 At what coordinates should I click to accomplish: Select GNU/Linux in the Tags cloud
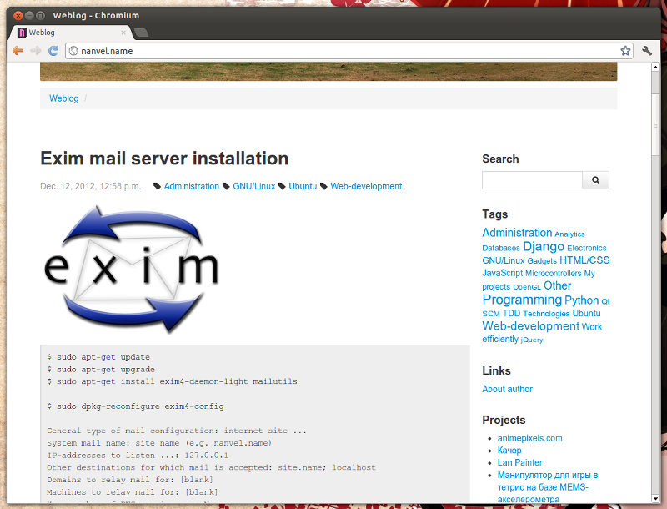point(504,260)
